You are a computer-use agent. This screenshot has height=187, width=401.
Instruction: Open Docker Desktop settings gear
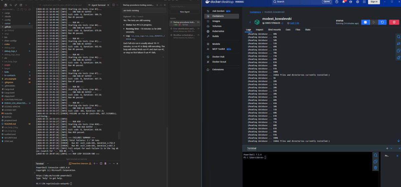pyautogui.click(x=358, y=2)
